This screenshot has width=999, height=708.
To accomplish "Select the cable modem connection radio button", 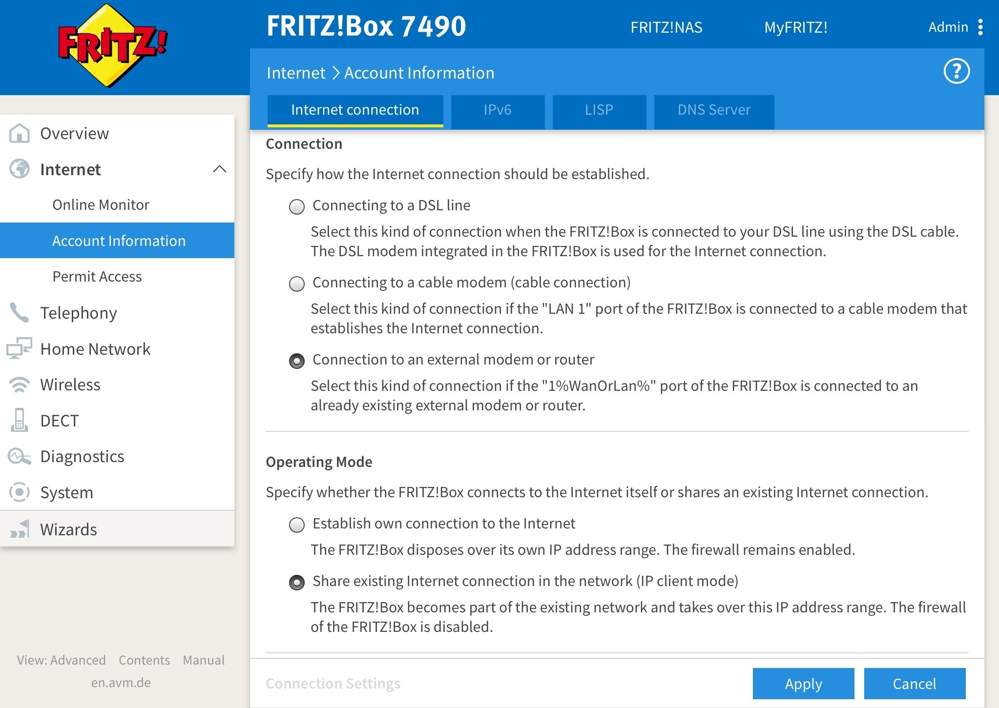I will pos(297,284).
